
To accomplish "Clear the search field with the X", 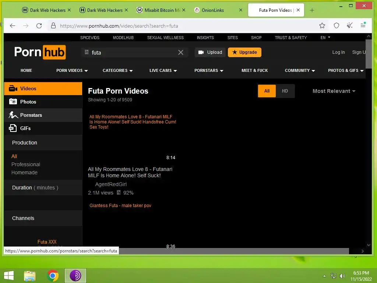I will (x=181, y=52).
